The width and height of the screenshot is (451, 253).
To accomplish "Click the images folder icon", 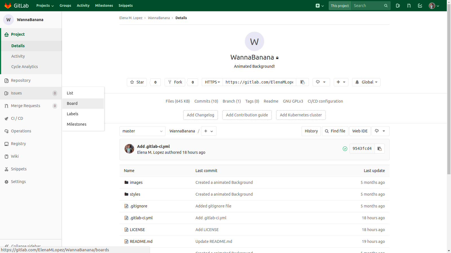I will tap(126, 182).
